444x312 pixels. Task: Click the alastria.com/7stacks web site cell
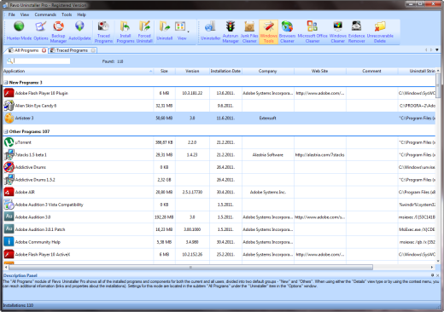320,155
